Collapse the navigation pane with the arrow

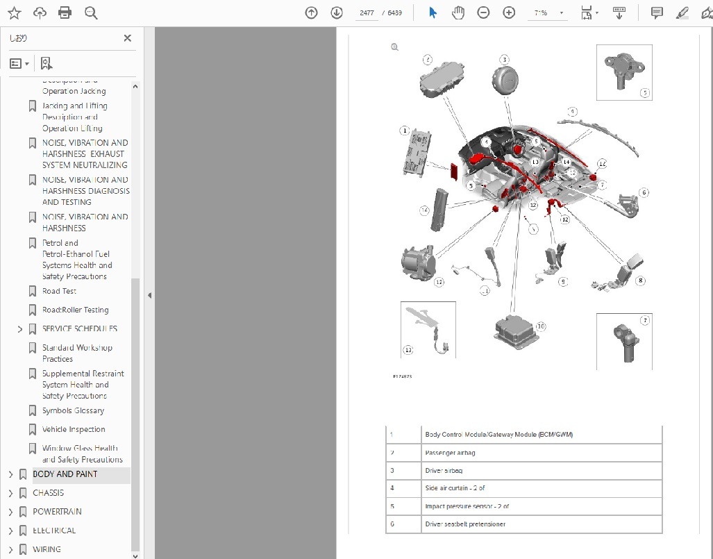pos(149,295)
